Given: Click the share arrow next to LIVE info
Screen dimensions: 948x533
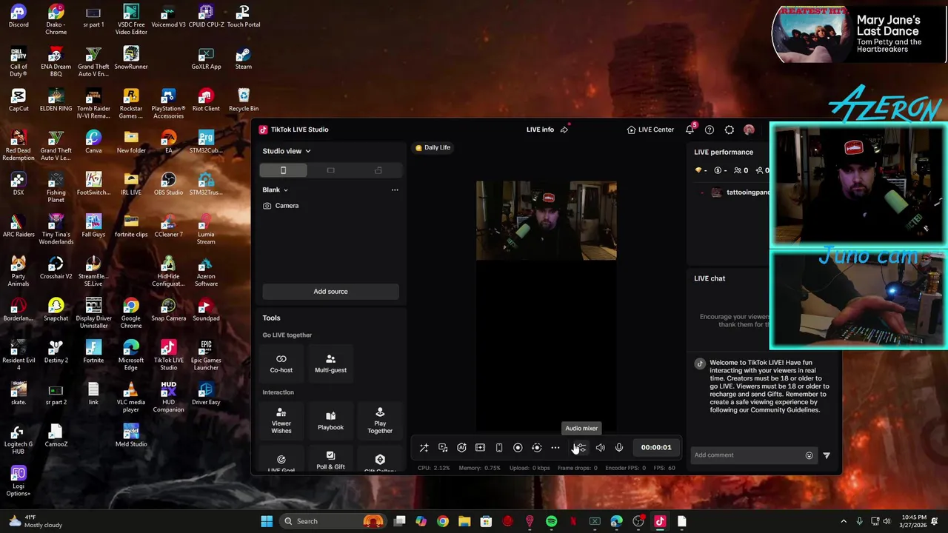Looking at the screenshot, I should (564, 130).
